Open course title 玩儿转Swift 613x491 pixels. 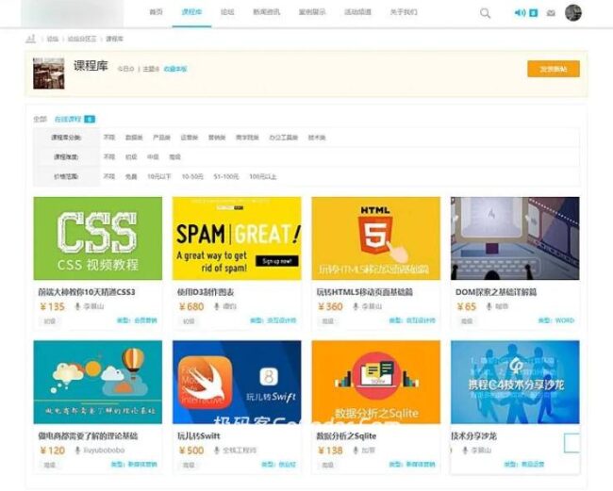coord(199,436)
